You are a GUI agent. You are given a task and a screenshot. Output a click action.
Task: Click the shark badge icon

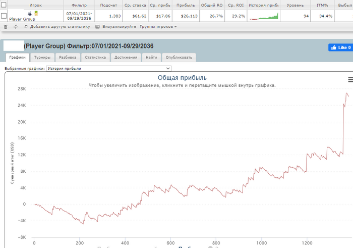pos(30,14)
